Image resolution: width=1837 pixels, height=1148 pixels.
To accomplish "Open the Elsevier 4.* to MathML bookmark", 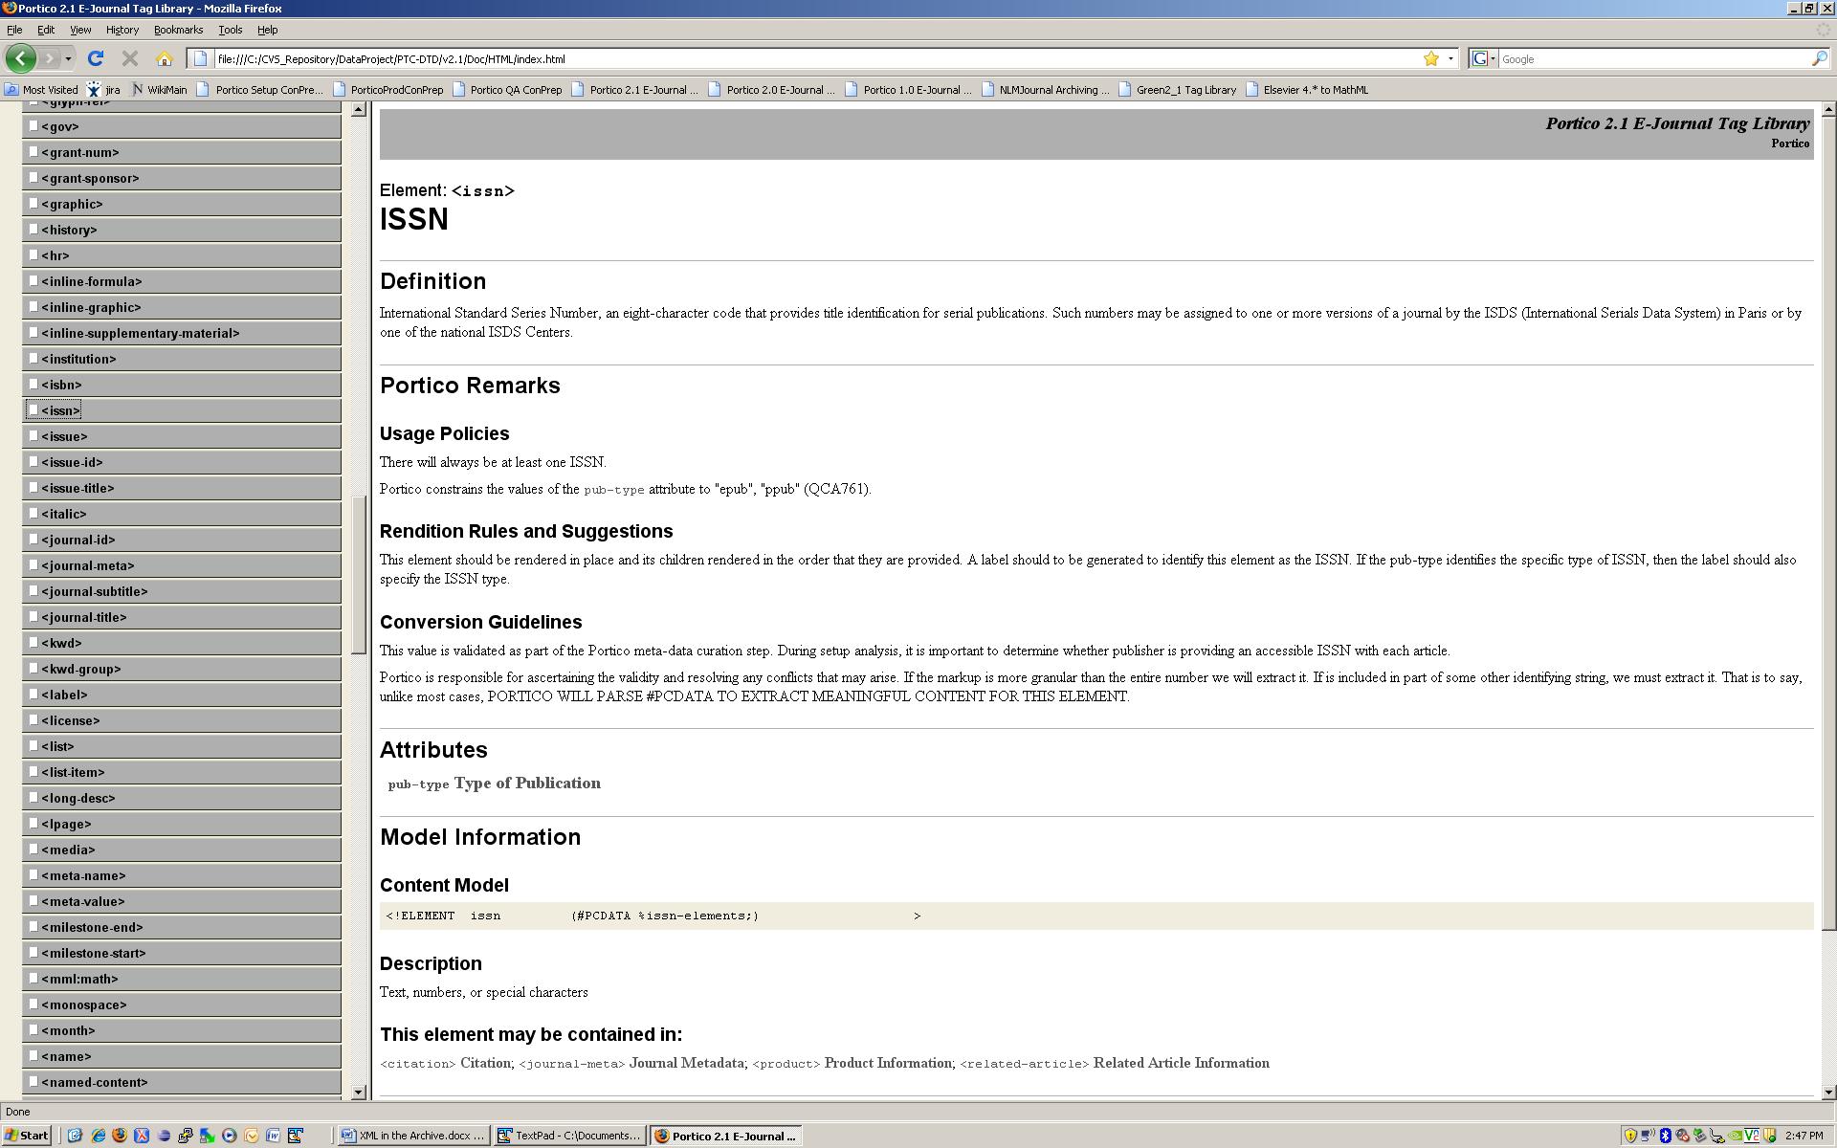I will 1306,90.
